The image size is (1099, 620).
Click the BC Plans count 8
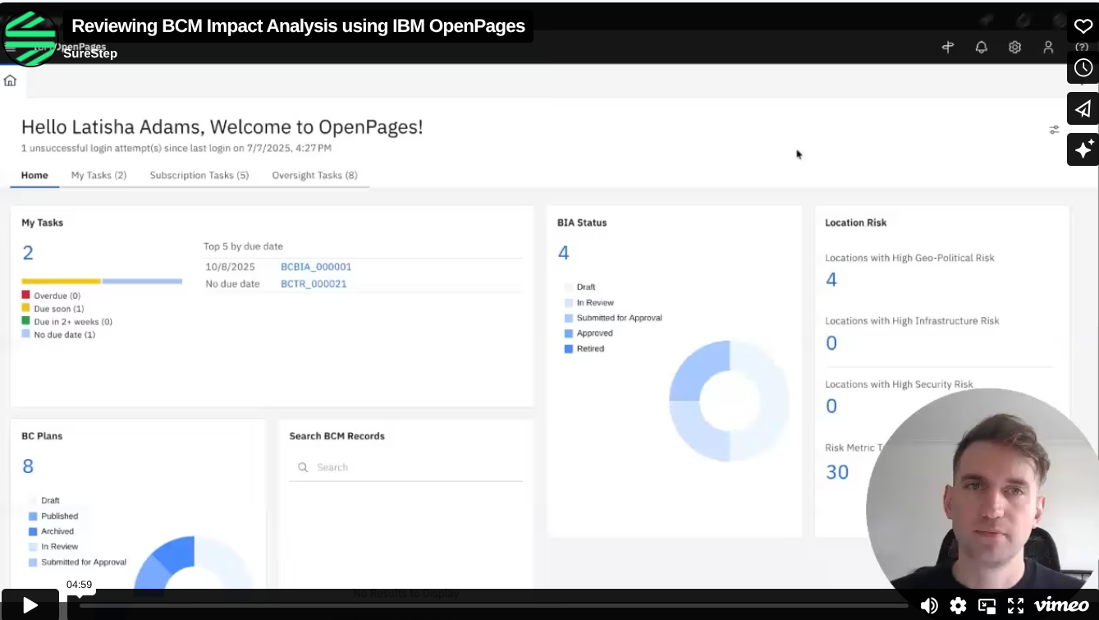click(28, 466)
